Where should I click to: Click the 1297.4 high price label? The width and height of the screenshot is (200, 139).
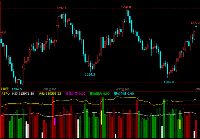tap(61, 8)
